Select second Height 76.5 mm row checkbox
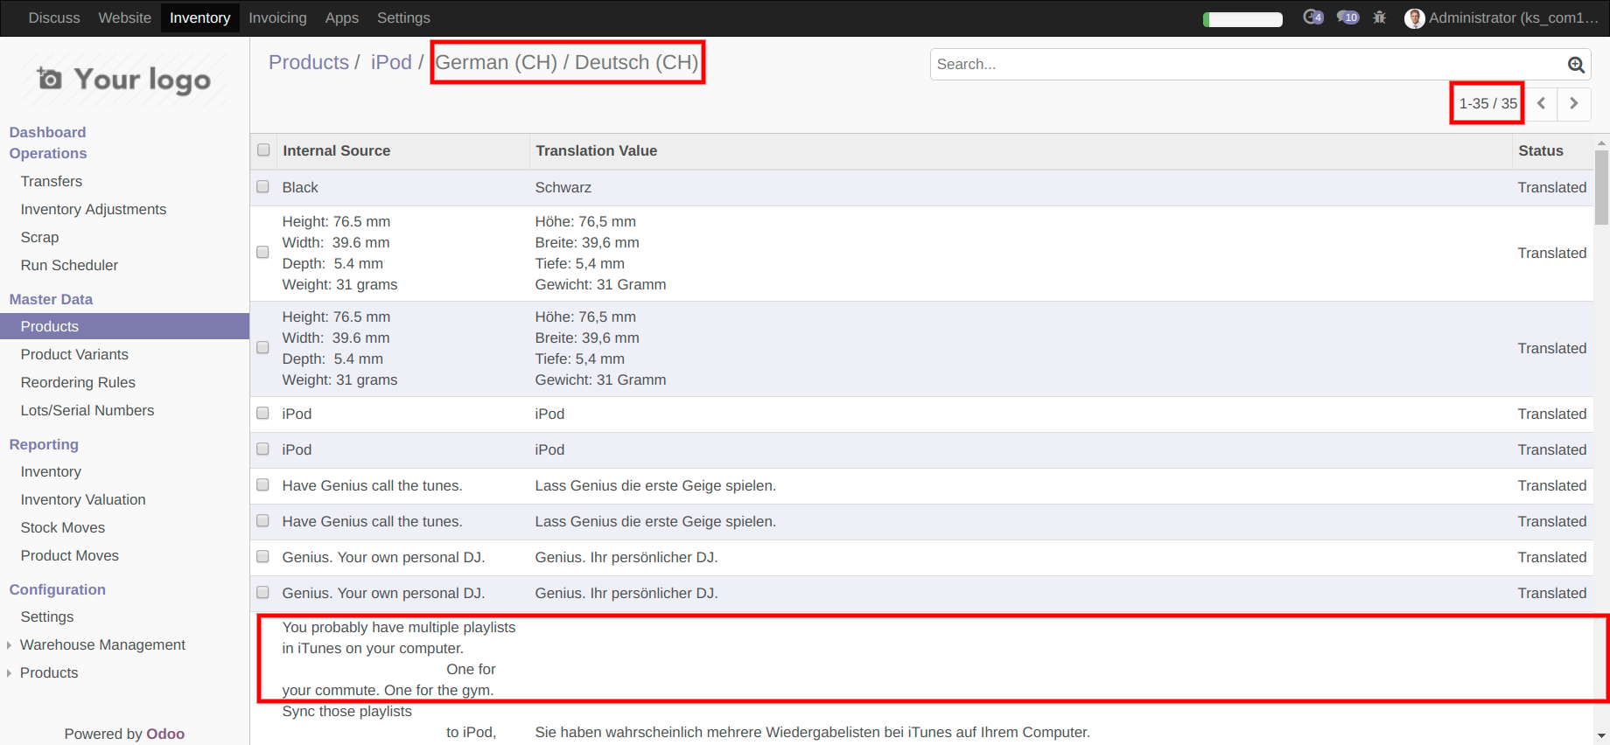The height and width of the screenshot is (745, 1610). (x=262, y=347)
